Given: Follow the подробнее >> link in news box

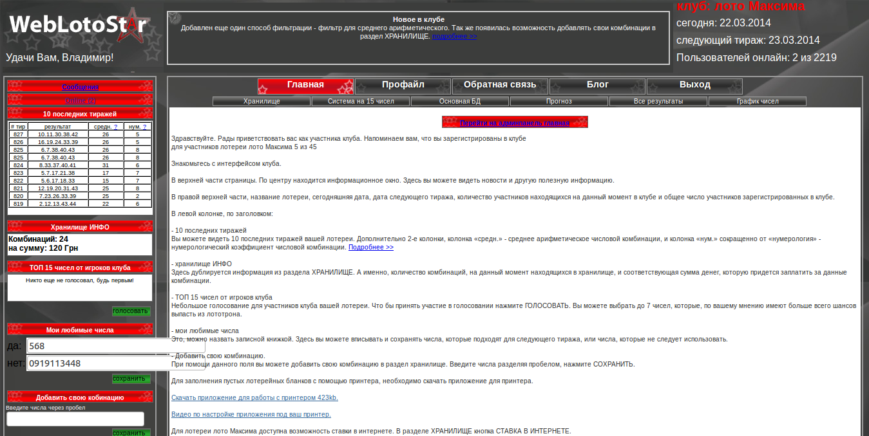Looking at the screenshot, I should pyautogui.click(x=455, y=37).
